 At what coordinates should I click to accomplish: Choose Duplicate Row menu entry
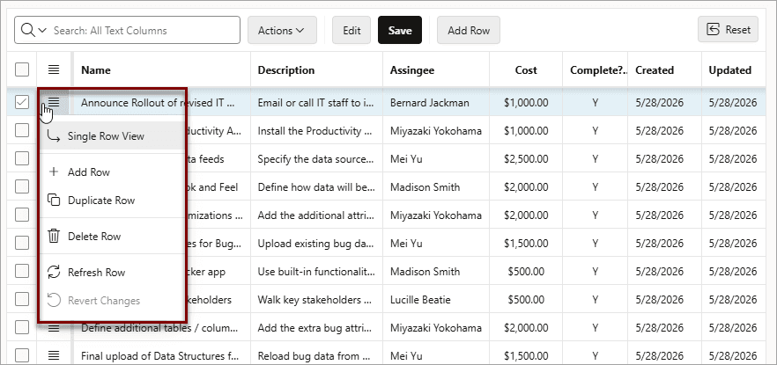pos(113,201)
